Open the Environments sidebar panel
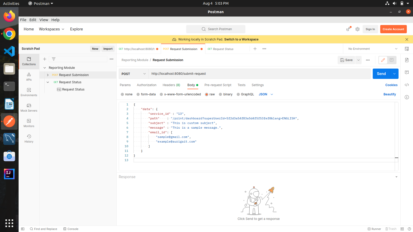 point(29,92)
